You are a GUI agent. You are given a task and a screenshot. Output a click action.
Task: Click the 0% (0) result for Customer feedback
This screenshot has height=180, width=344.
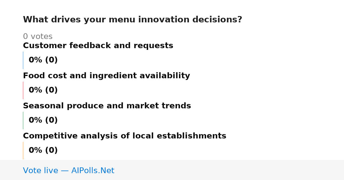tap(43, 60)
